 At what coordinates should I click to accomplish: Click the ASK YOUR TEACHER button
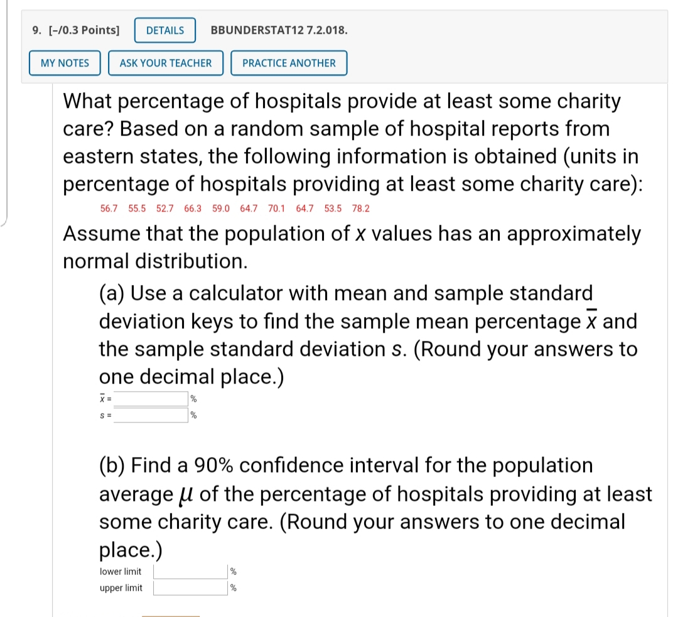click(165, 63)
